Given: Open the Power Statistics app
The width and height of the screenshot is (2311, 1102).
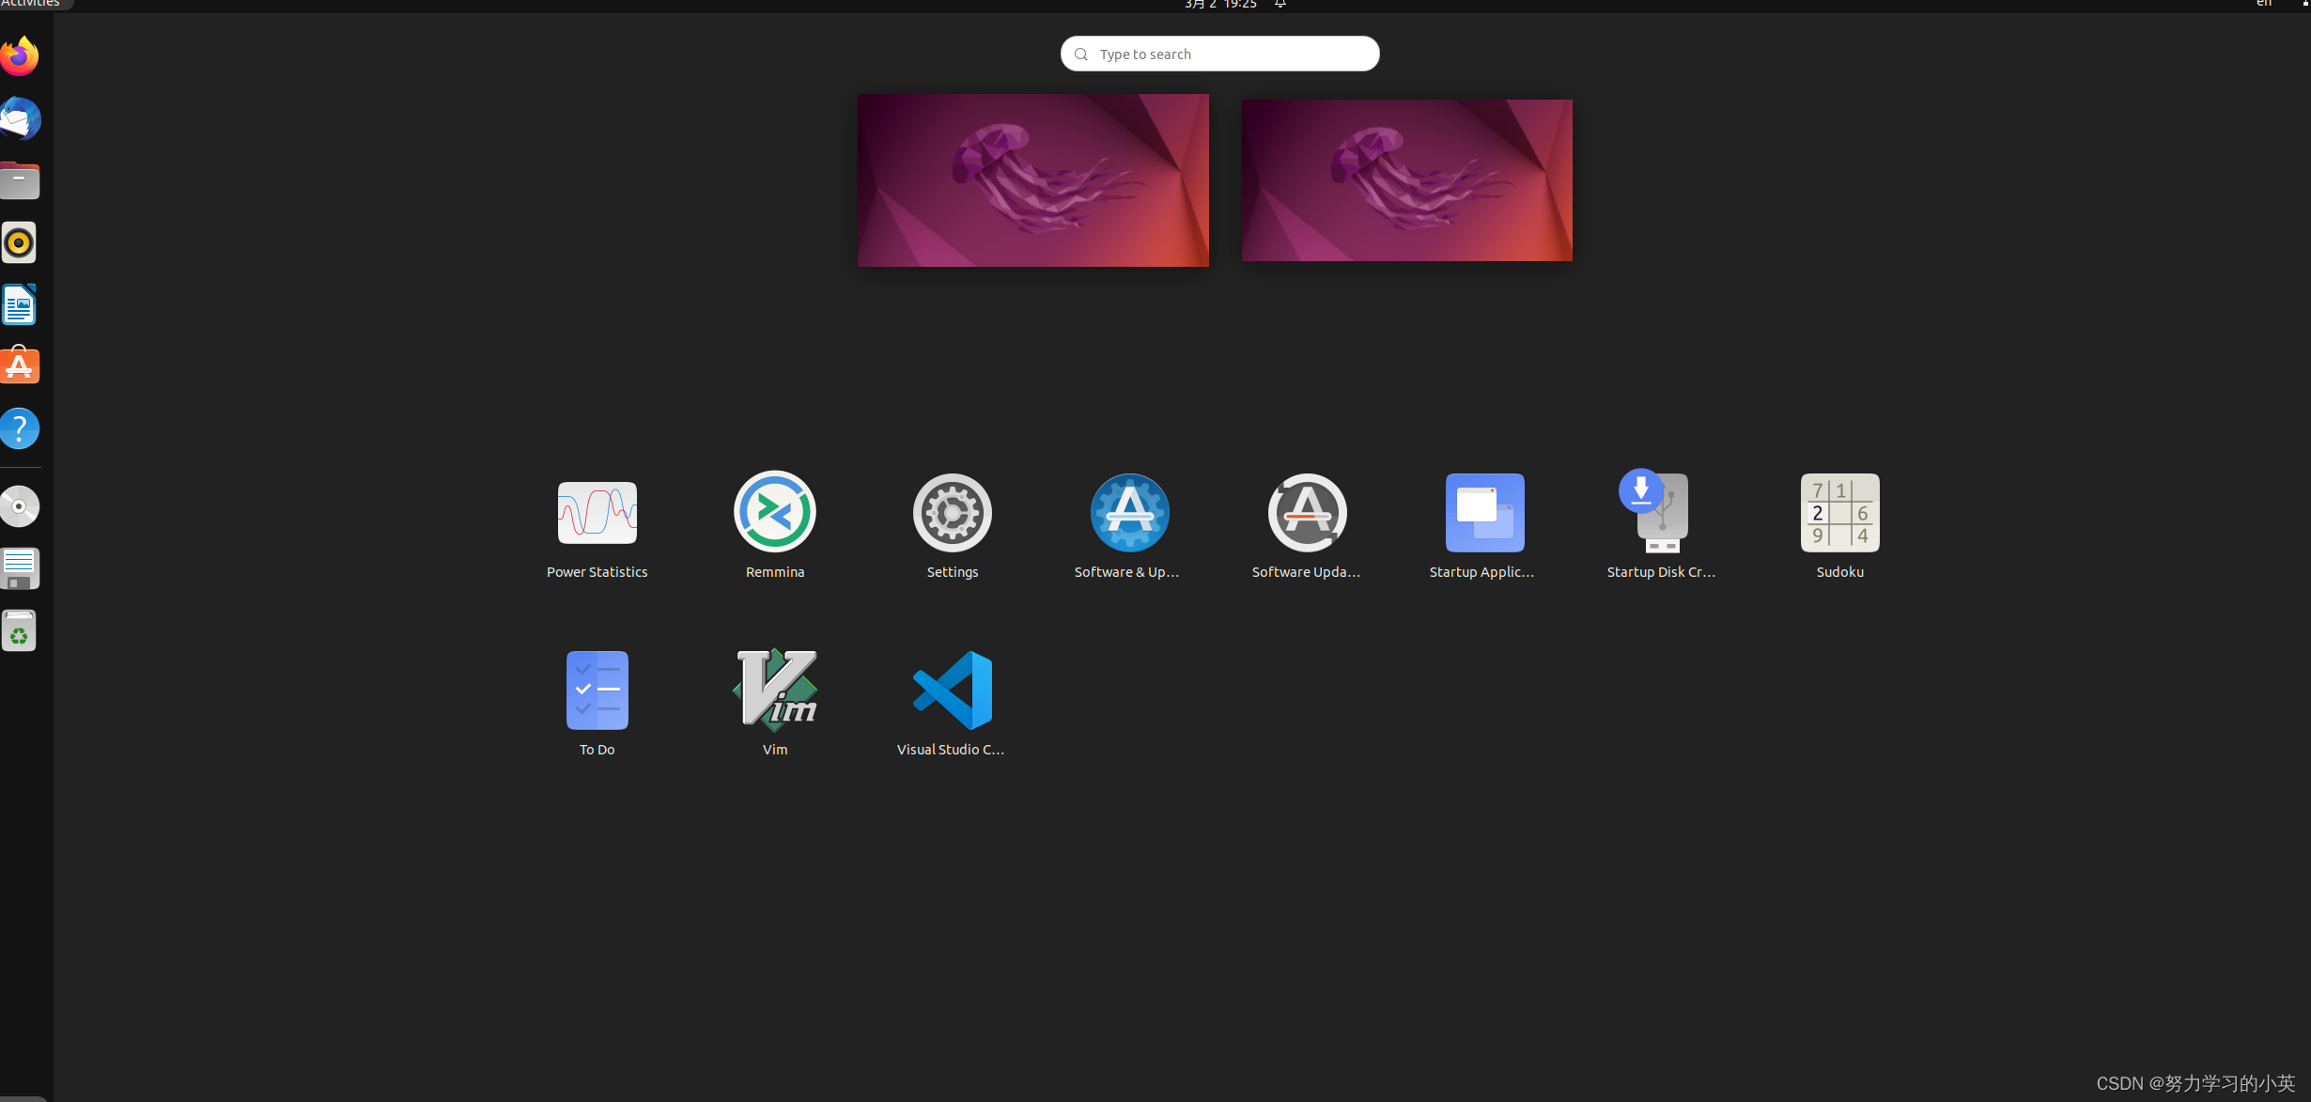Looking at the screenshot, I should (x=597, y=514).
